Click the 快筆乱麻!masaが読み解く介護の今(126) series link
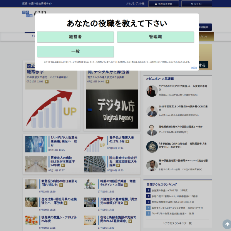 click(x=178, y=95)
